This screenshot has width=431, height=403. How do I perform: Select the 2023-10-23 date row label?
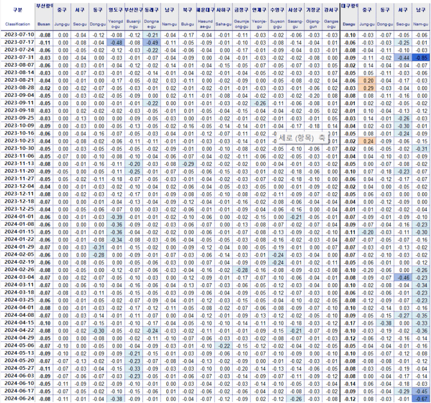(x=19, y=141)
